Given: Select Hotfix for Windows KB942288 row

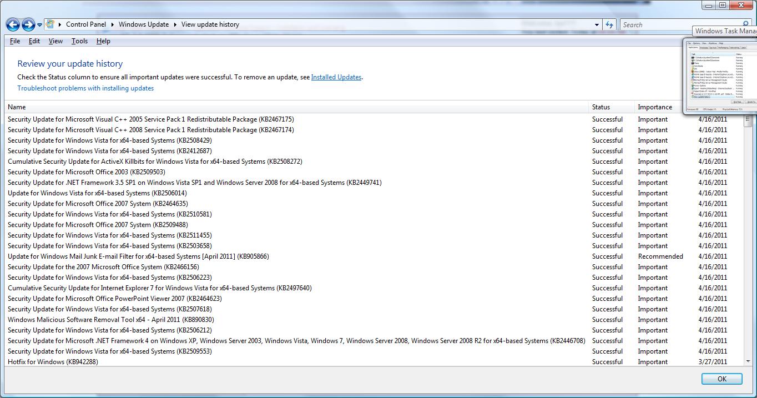Looking at the screenshot, I should point(374,362).
